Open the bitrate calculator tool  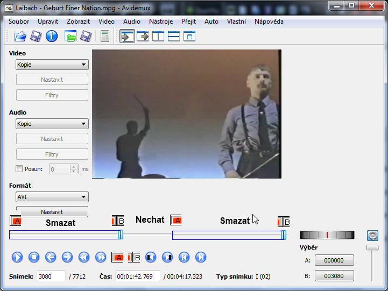click(104, 37)
